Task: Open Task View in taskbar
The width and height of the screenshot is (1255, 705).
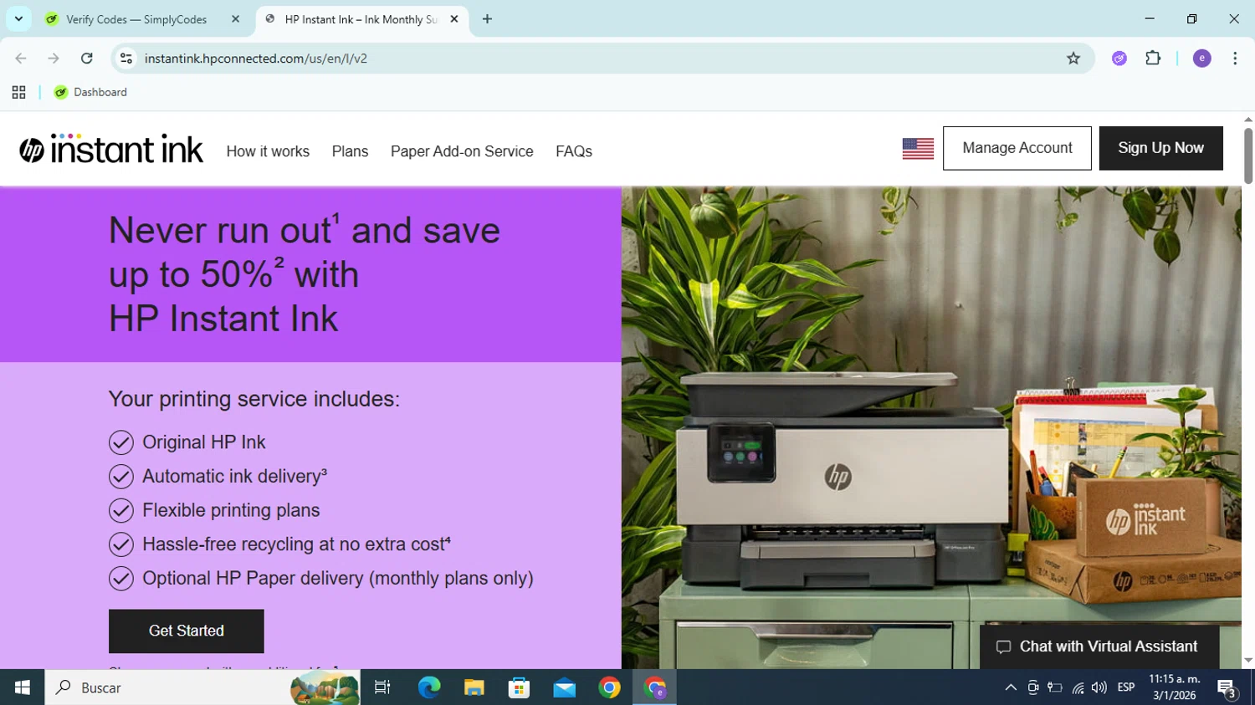Action: [x=382, y=687]
